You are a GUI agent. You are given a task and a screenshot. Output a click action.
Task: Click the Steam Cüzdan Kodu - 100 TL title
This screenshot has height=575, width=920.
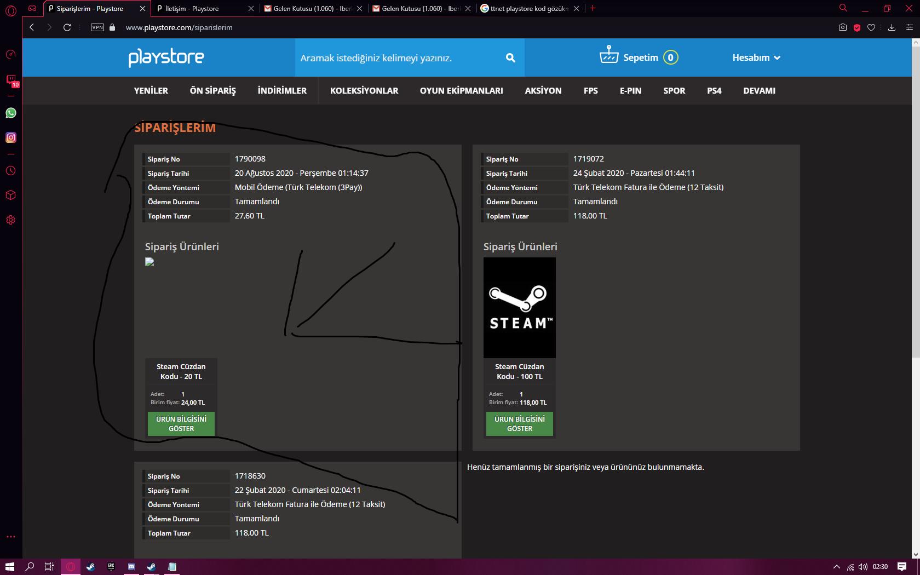pyautogui.click(x=520, y=371)
